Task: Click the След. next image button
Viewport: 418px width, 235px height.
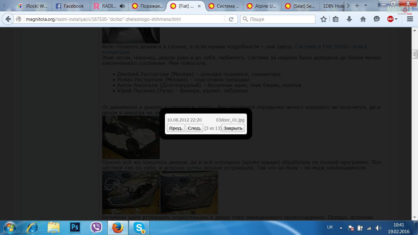Action: [x=194, y=128]
